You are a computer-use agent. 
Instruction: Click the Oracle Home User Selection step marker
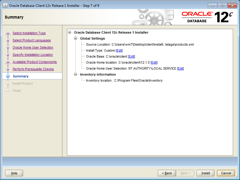click(x=8, y=47)
